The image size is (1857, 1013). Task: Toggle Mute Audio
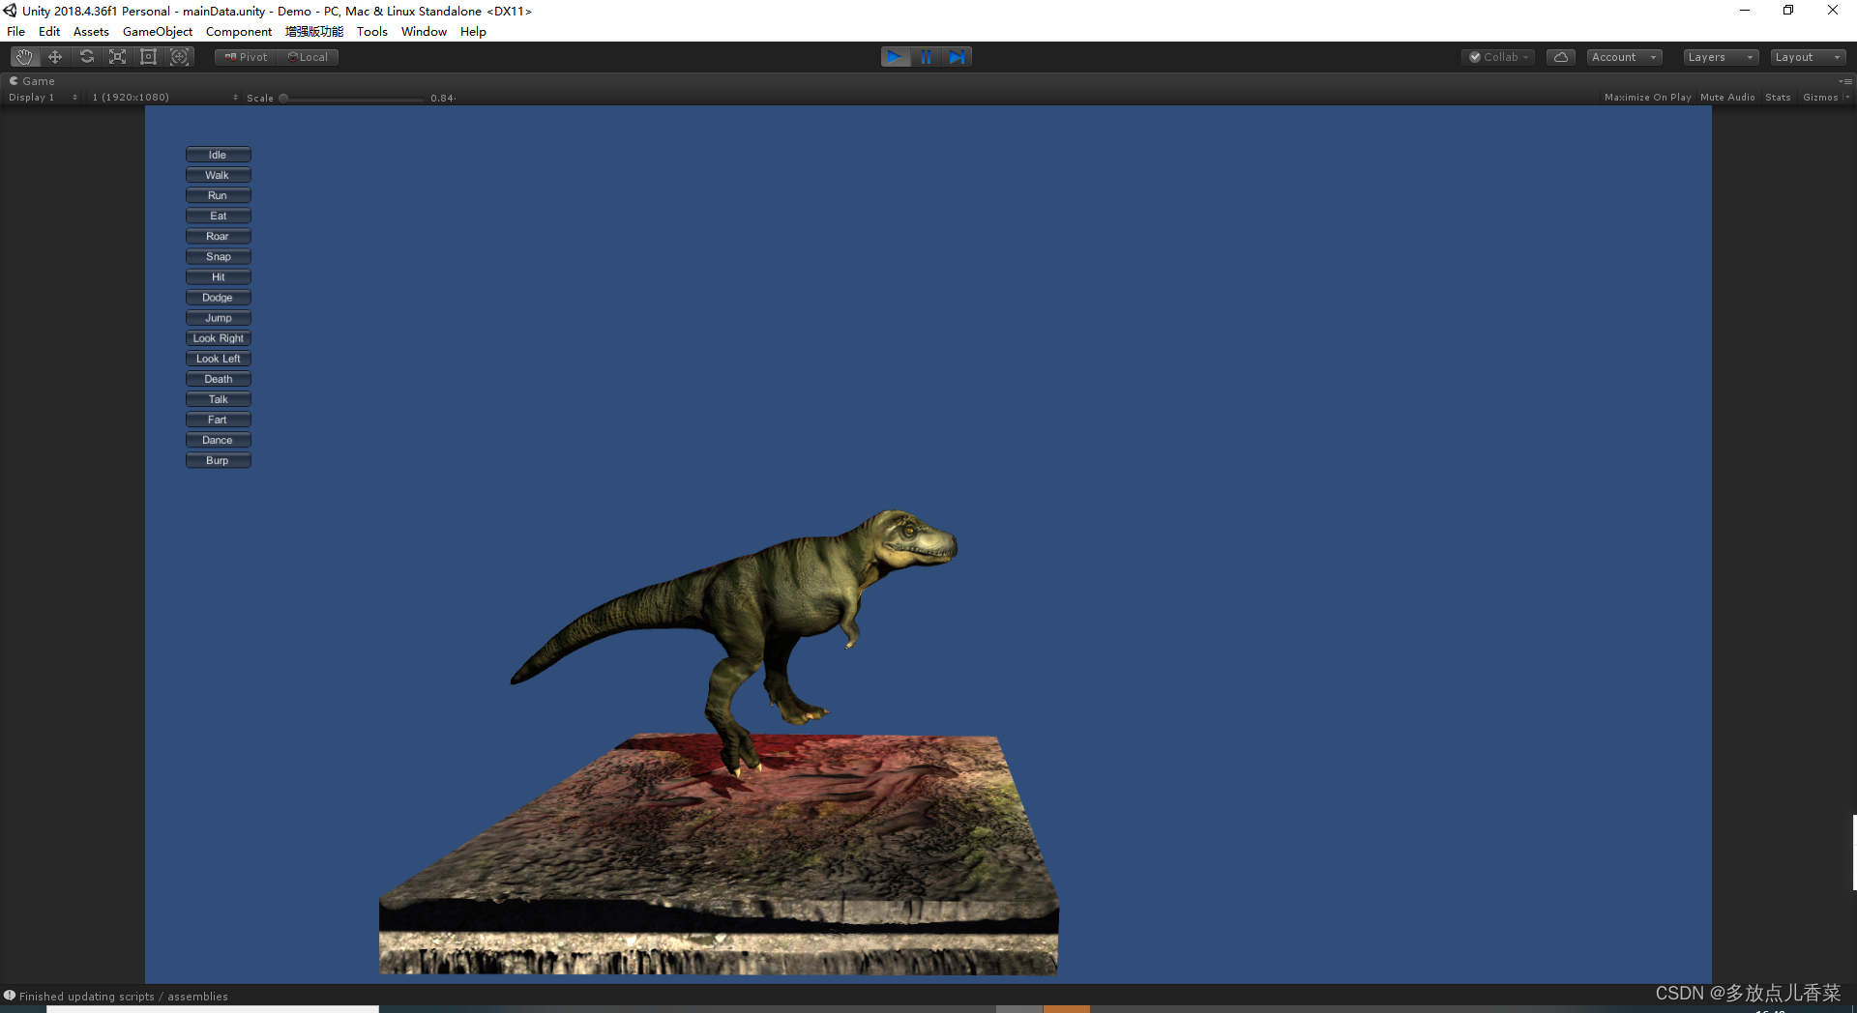1727,98
